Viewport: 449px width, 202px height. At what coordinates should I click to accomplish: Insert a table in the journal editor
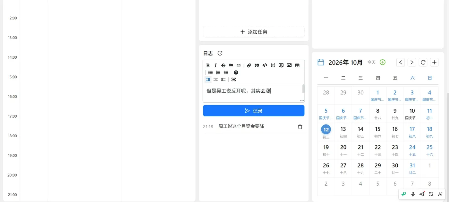pos(297,65)
